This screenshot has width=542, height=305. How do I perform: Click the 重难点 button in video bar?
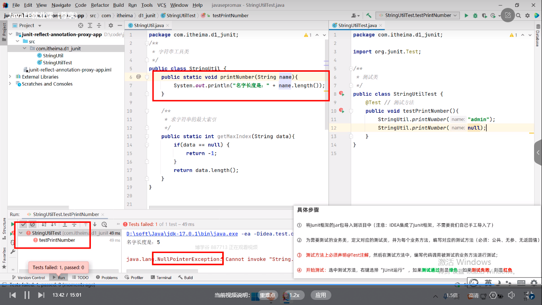267,295
